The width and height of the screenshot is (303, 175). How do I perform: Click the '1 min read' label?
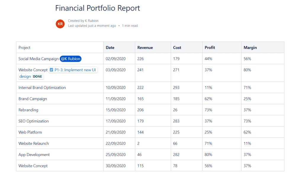click(130, 26)
